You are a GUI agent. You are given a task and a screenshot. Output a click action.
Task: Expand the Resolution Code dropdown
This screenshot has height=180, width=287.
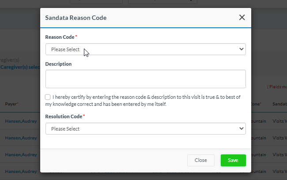tap(145, 129)
